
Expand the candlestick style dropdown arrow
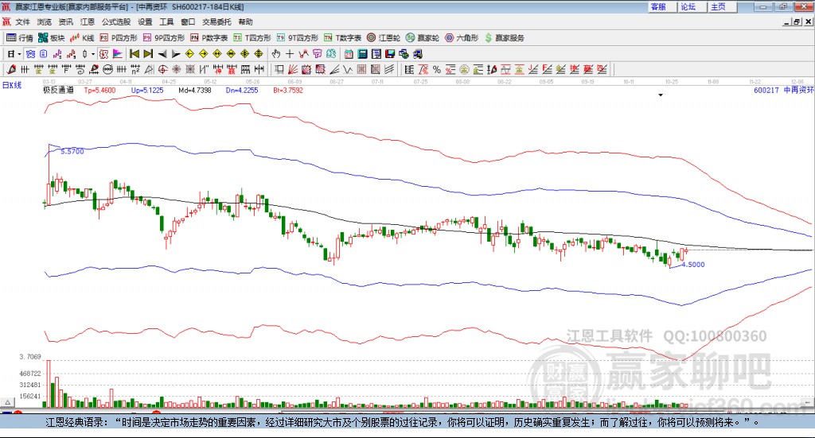pyautogui.click(x=93, y=54)
